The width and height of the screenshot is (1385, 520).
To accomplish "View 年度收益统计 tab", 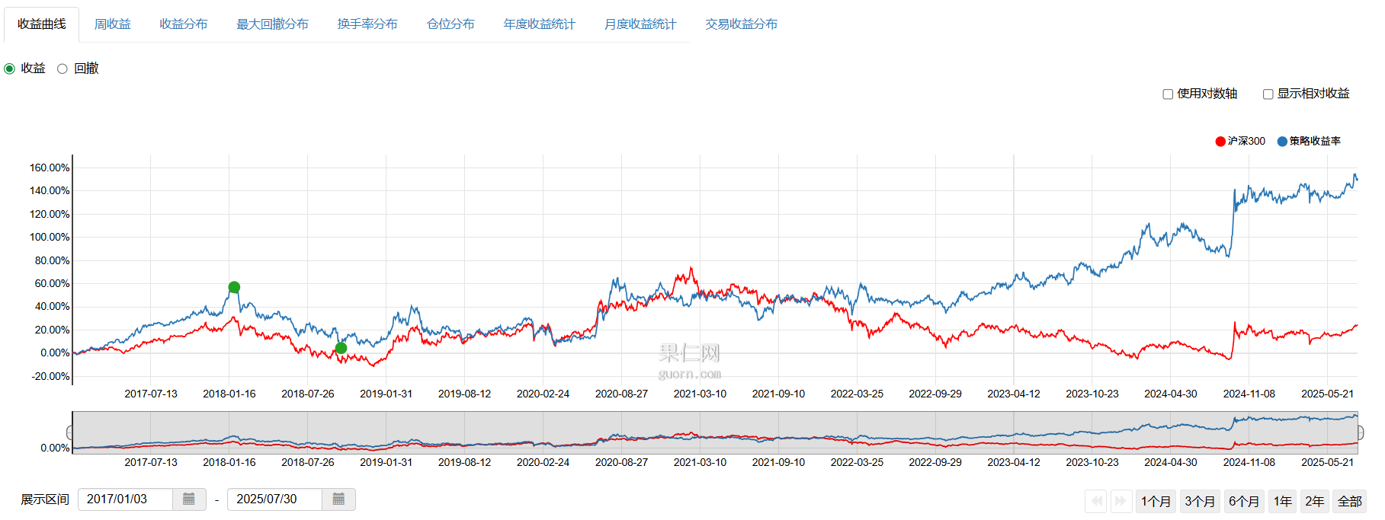I will coord(540,24).
